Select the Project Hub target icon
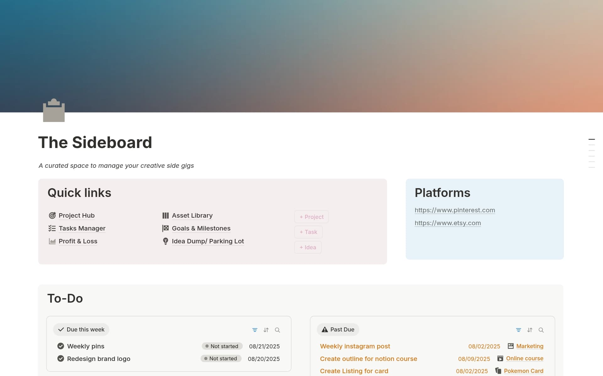Screen dimensions: 603x376 click(52, 215)
